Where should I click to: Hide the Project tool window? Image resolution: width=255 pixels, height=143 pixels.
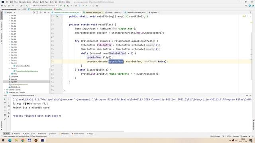[48, 12]
